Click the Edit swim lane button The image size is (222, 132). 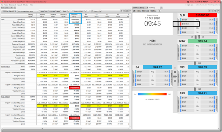(46, 11)
